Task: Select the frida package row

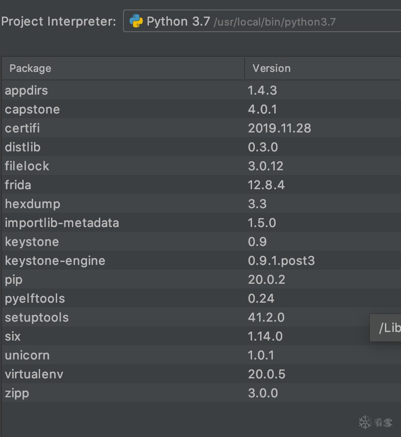Action: (x=18, y=185)
